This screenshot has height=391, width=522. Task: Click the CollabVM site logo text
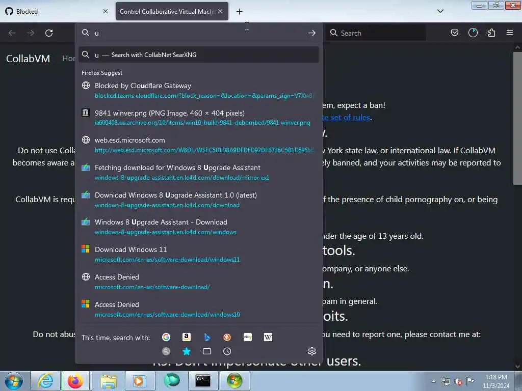28,59
